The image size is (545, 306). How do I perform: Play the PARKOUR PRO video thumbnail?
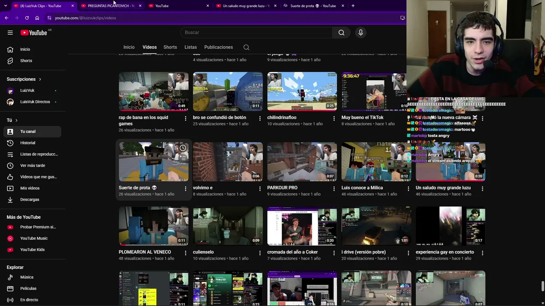pos(302,162)
